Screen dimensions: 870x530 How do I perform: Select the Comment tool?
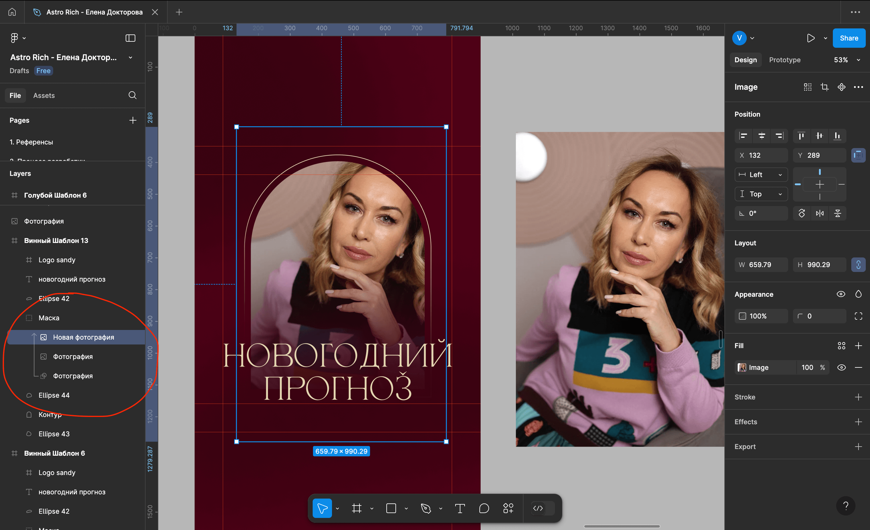(x=484, y=508)
